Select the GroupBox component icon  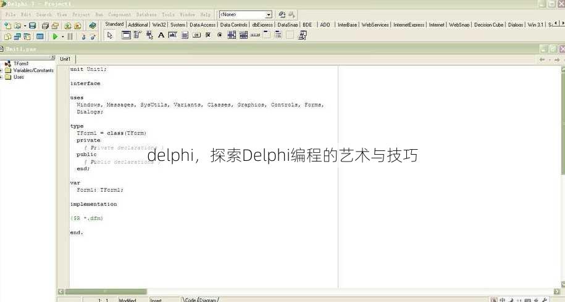click(267, 35)
